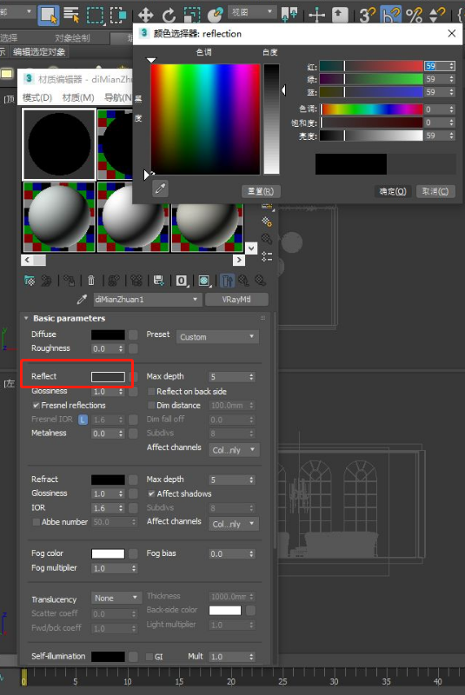Select the Rotate tool in the main toolbar
Screen dimensions: 465x695
169,15
